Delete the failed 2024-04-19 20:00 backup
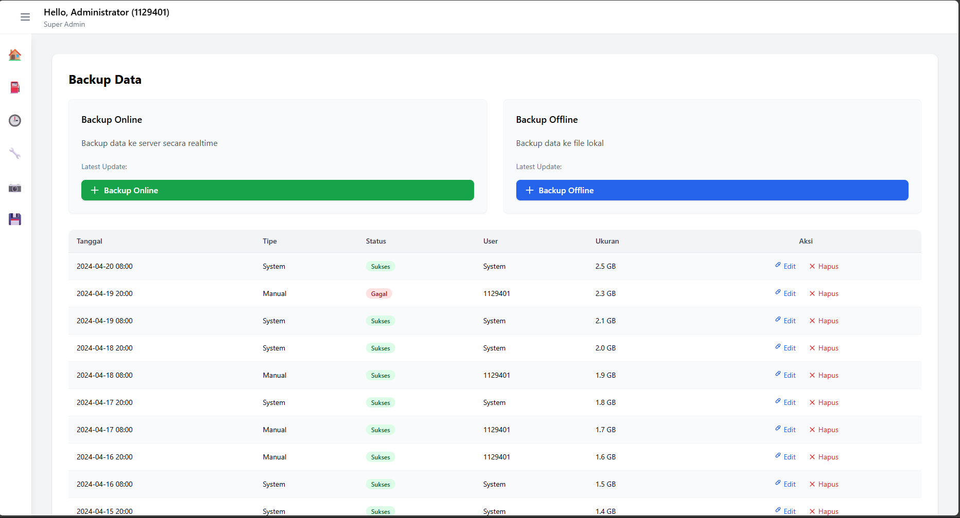Viewport: 960px width, 518px height. 824,293
